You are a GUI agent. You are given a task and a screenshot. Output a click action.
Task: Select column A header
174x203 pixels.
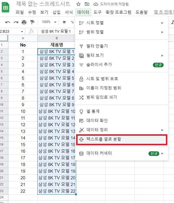tap(23, 38)
